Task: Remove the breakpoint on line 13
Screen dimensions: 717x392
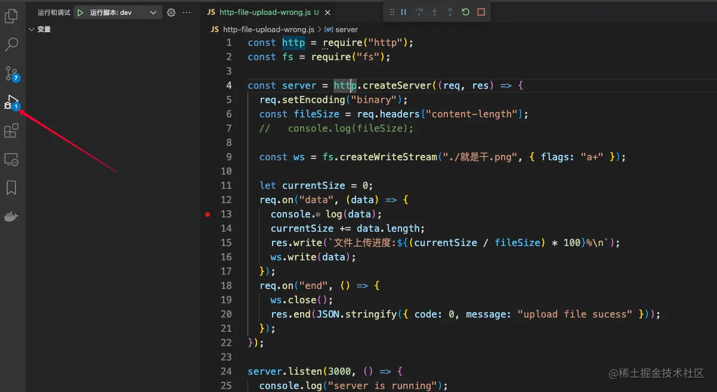Action: click(x=208, y=214)
